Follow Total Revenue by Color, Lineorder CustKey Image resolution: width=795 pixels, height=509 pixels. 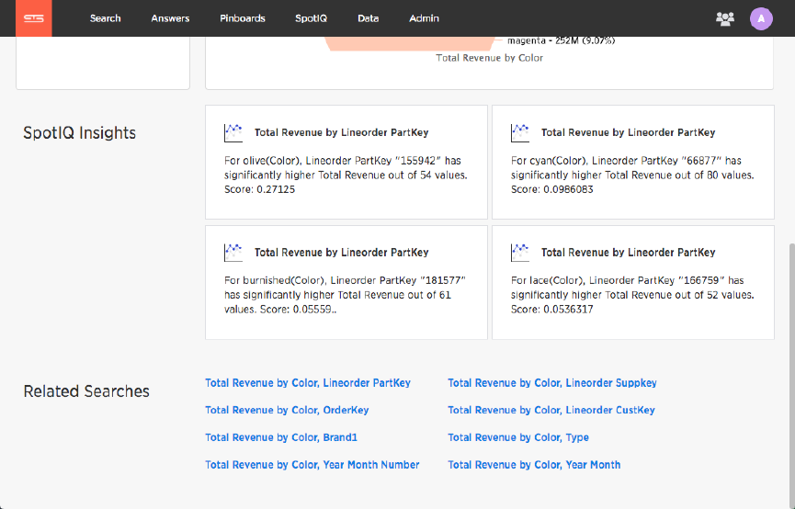(x=551, y=410)
